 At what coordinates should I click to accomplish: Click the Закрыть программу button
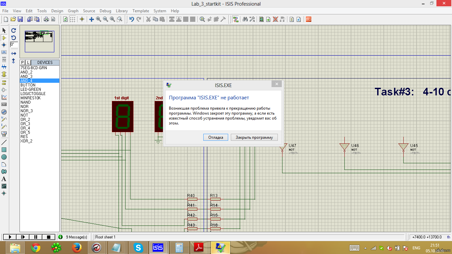pyautogui.click(x=254, y=137)
